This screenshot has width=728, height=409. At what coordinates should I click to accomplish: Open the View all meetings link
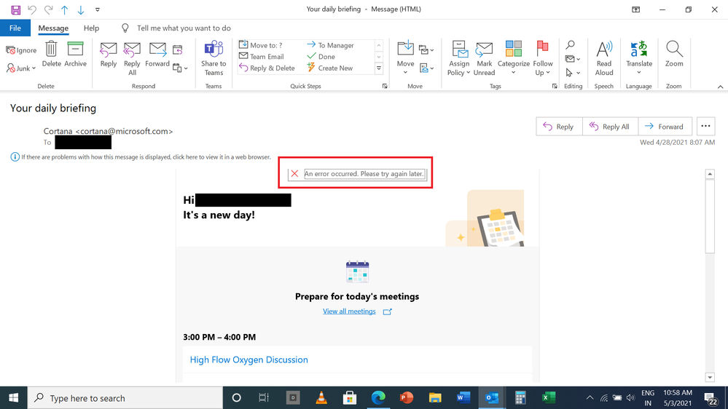349,311
